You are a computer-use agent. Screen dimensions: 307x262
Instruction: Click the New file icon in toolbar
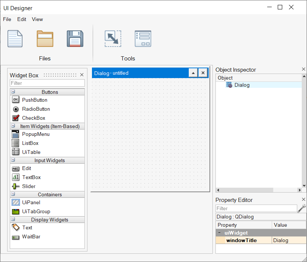coord(15,39)
